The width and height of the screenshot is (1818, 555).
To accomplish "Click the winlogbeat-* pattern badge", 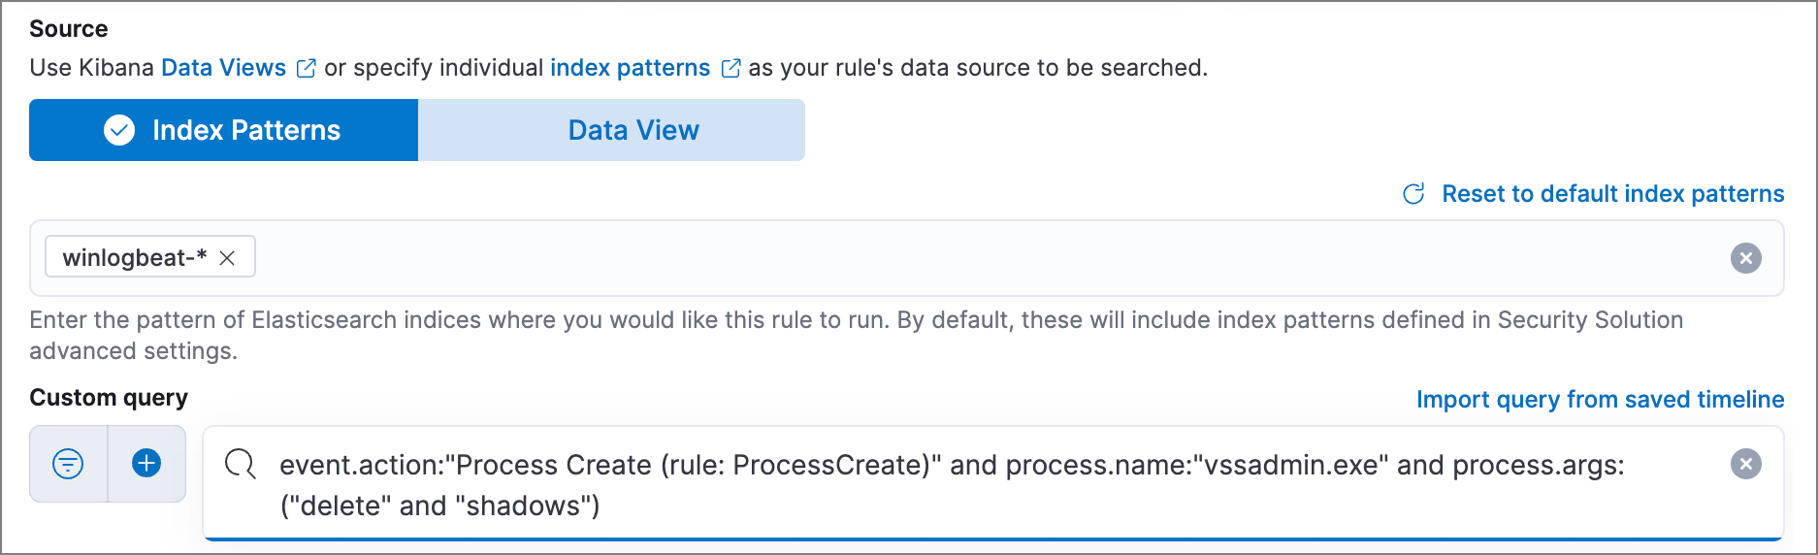I will pyautogui.click(x=134, y=258).
